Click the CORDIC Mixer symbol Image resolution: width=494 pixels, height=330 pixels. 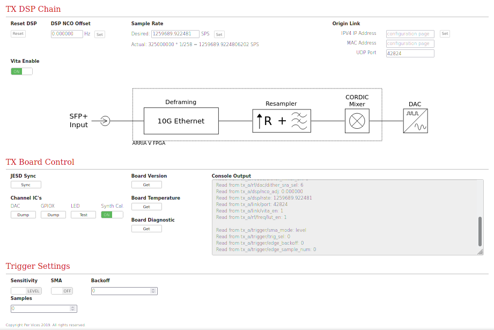(357, 121)
